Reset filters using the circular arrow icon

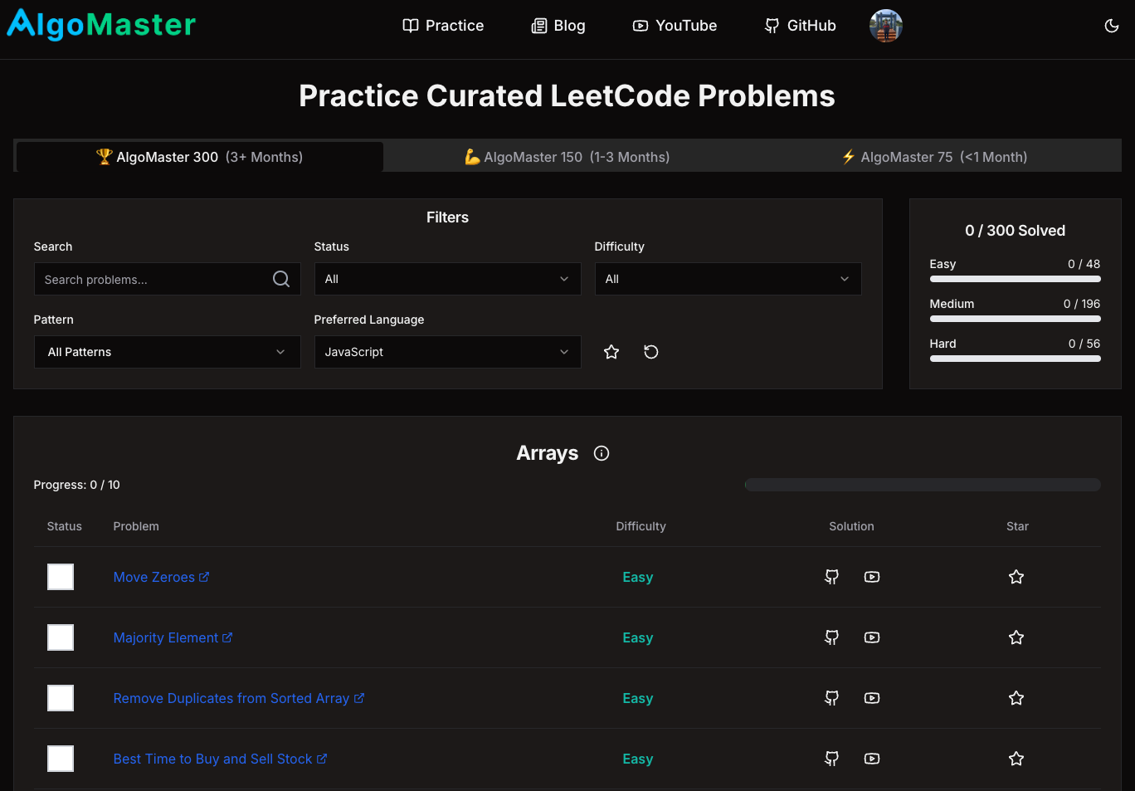[x=650, y=352]
